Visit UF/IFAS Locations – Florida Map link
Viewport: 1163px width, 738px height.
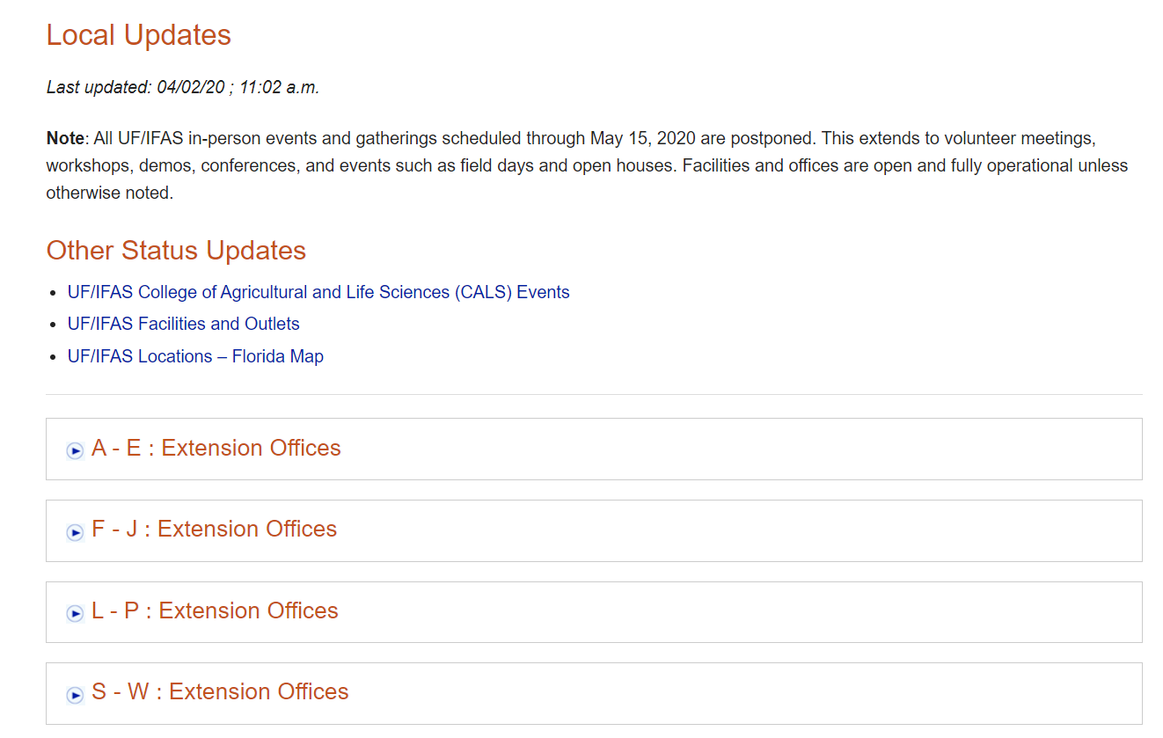coord(195,356)
